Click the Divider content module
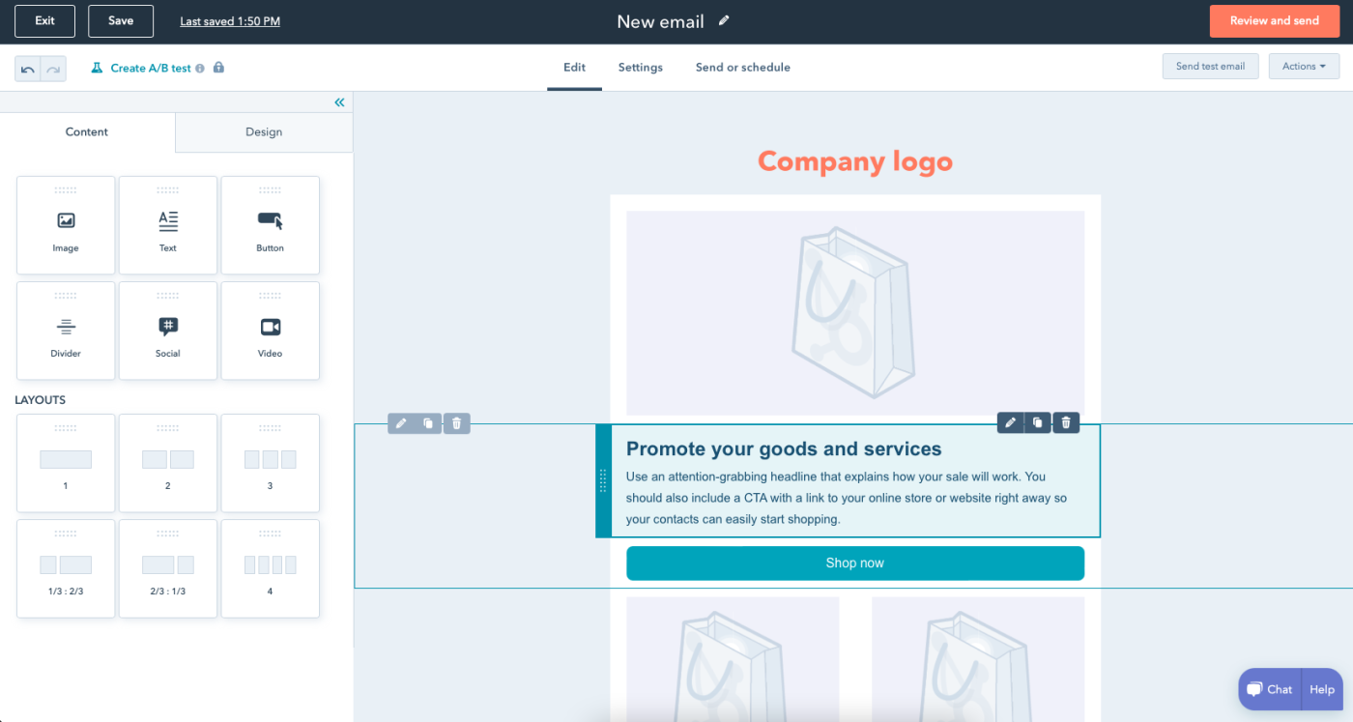This screenshot has width=1353, height=722. pos(66,331)
